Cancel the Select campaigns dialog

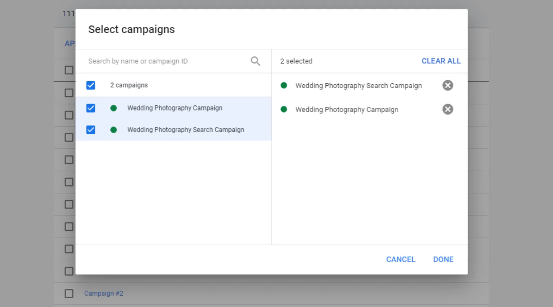(x=401, y=259)
